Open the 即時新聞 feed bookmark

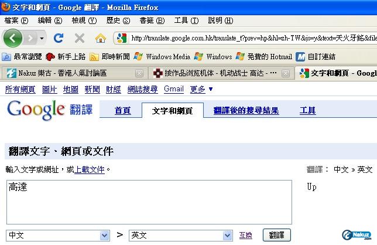pos(109,57)
